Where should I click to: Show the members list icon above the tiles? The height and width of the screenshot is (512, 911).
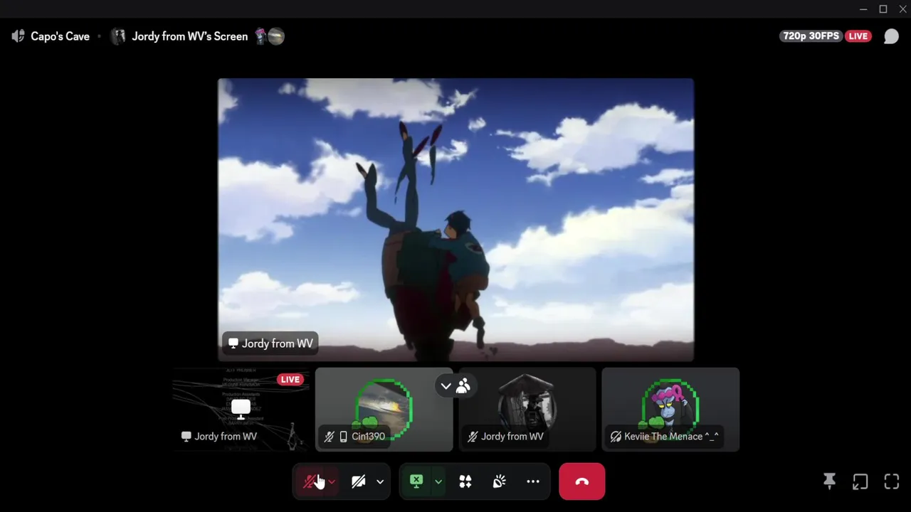(463, 386)
